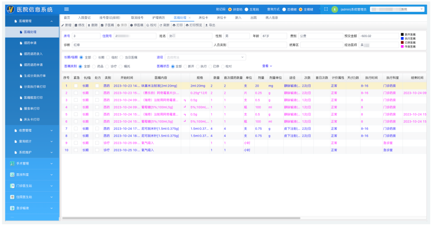Click the 新增 toolbar icon
432x226 pixels.
pos(63,25)
